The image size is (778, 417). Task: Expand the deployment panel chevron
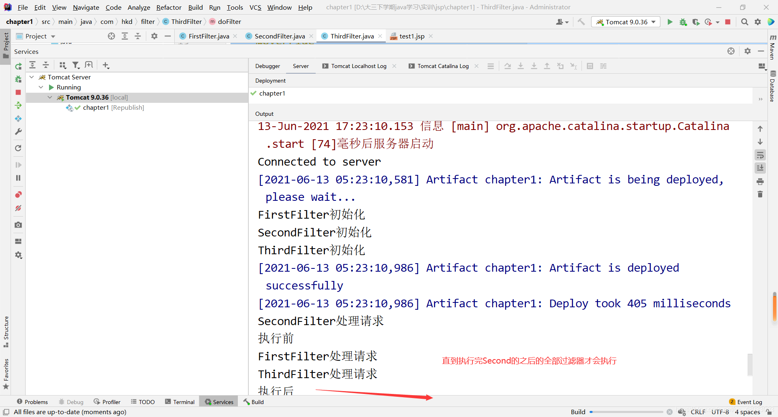pyautogui.click(x=761, y=99)
